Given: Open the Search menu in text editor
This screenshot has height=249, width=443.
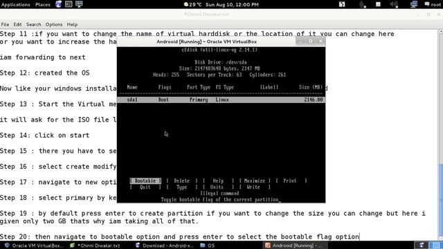Looking at the screenshot, I should (x=34, y=25).
